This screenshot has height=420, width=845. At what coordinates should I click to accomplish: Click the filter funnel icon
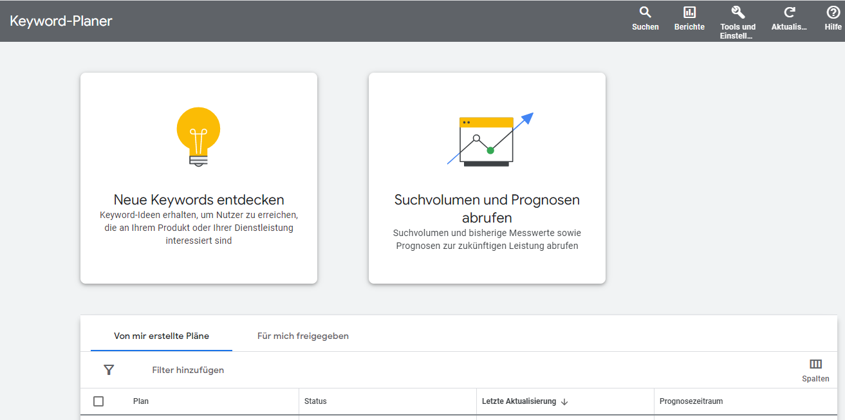pos(109,370)
